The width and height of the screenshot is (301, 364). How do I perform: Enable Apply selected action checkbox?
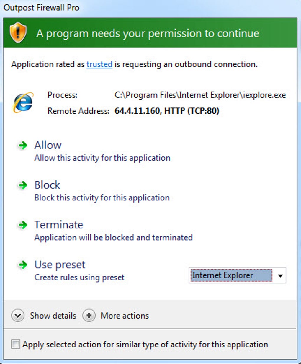(x=16, y=344)
